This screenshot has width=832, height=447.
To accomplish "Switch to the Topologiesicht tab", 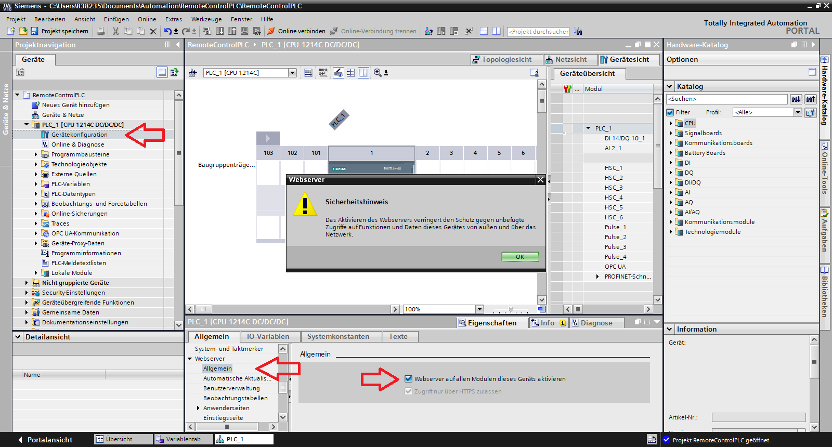I will pos(506,59).
